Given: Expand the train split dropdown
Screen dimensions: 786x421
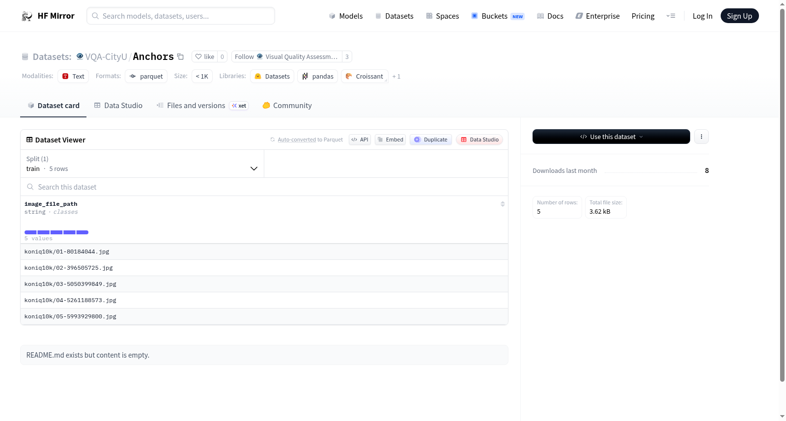Looking at the screenshot, I should pos(142,164).
